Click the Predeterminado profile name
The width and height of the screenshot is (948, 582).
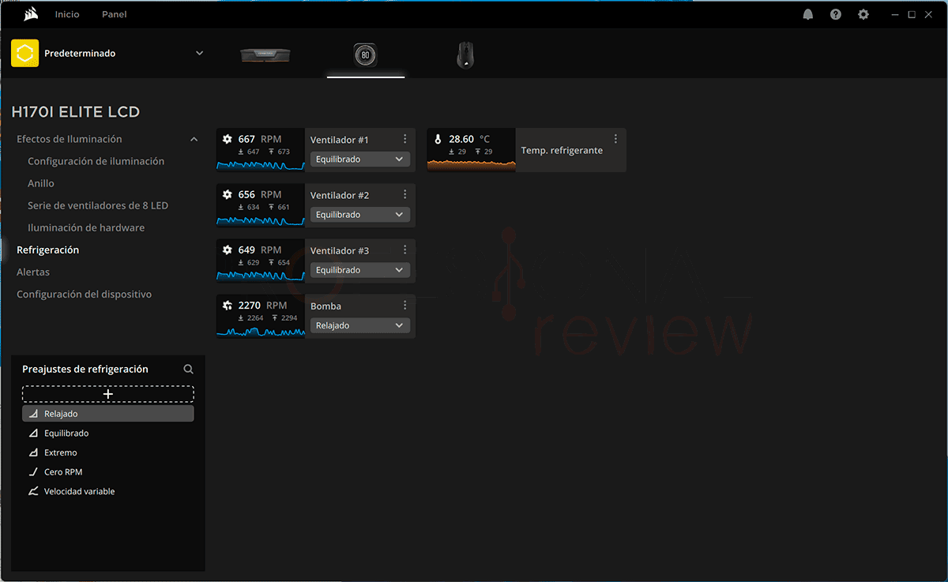80,54
